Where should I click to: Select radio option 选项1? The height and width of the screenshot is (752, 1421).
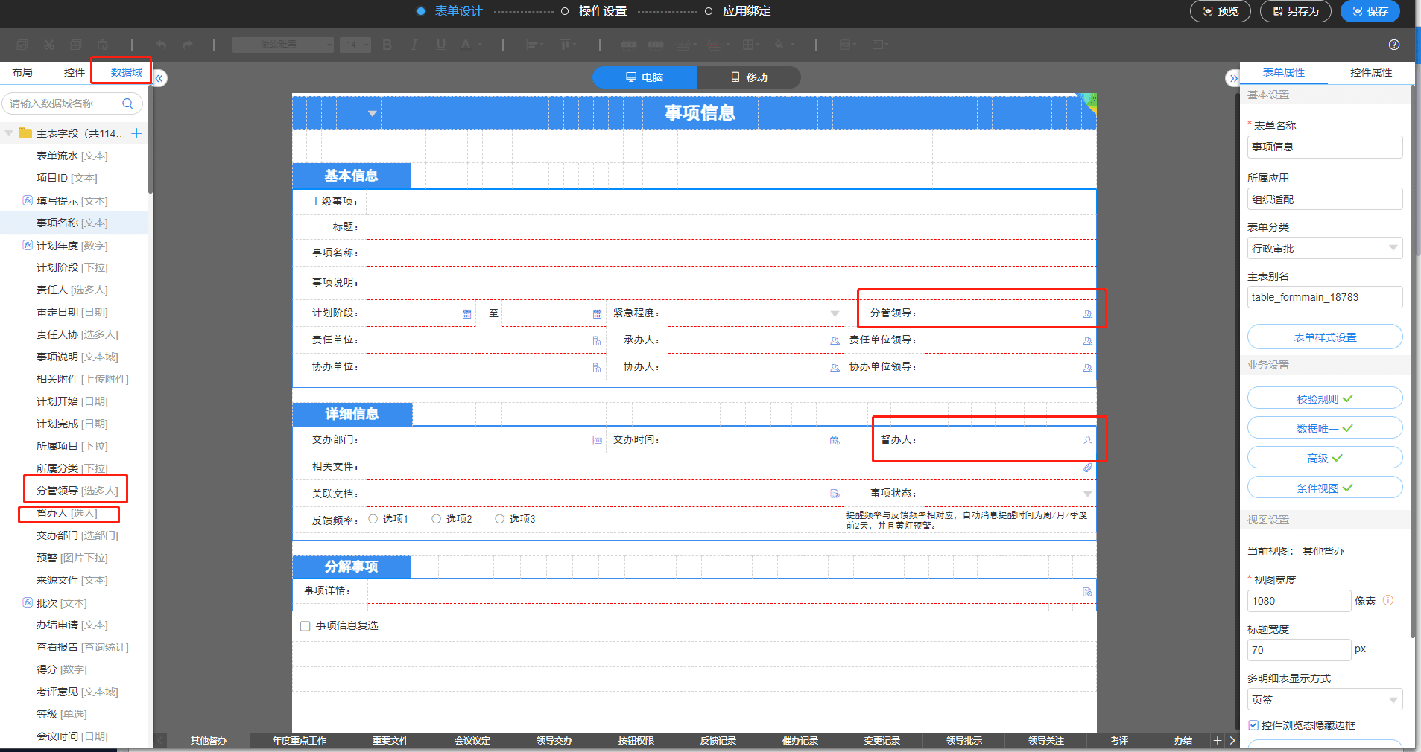(373, 519)
